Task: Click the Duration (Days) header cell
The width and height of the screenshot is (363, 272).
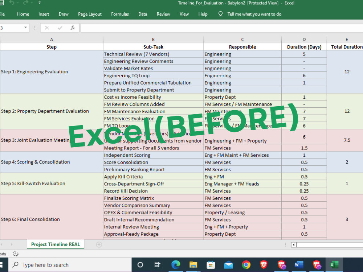Action: coord(304,47)
